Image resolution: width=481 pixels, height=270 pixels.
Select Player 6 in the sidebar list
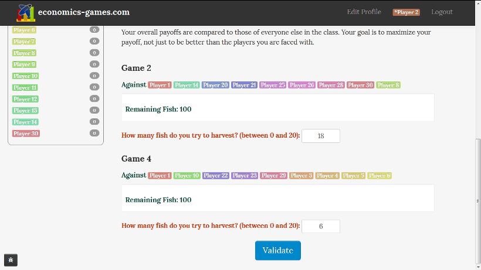[x=24, y=30]
